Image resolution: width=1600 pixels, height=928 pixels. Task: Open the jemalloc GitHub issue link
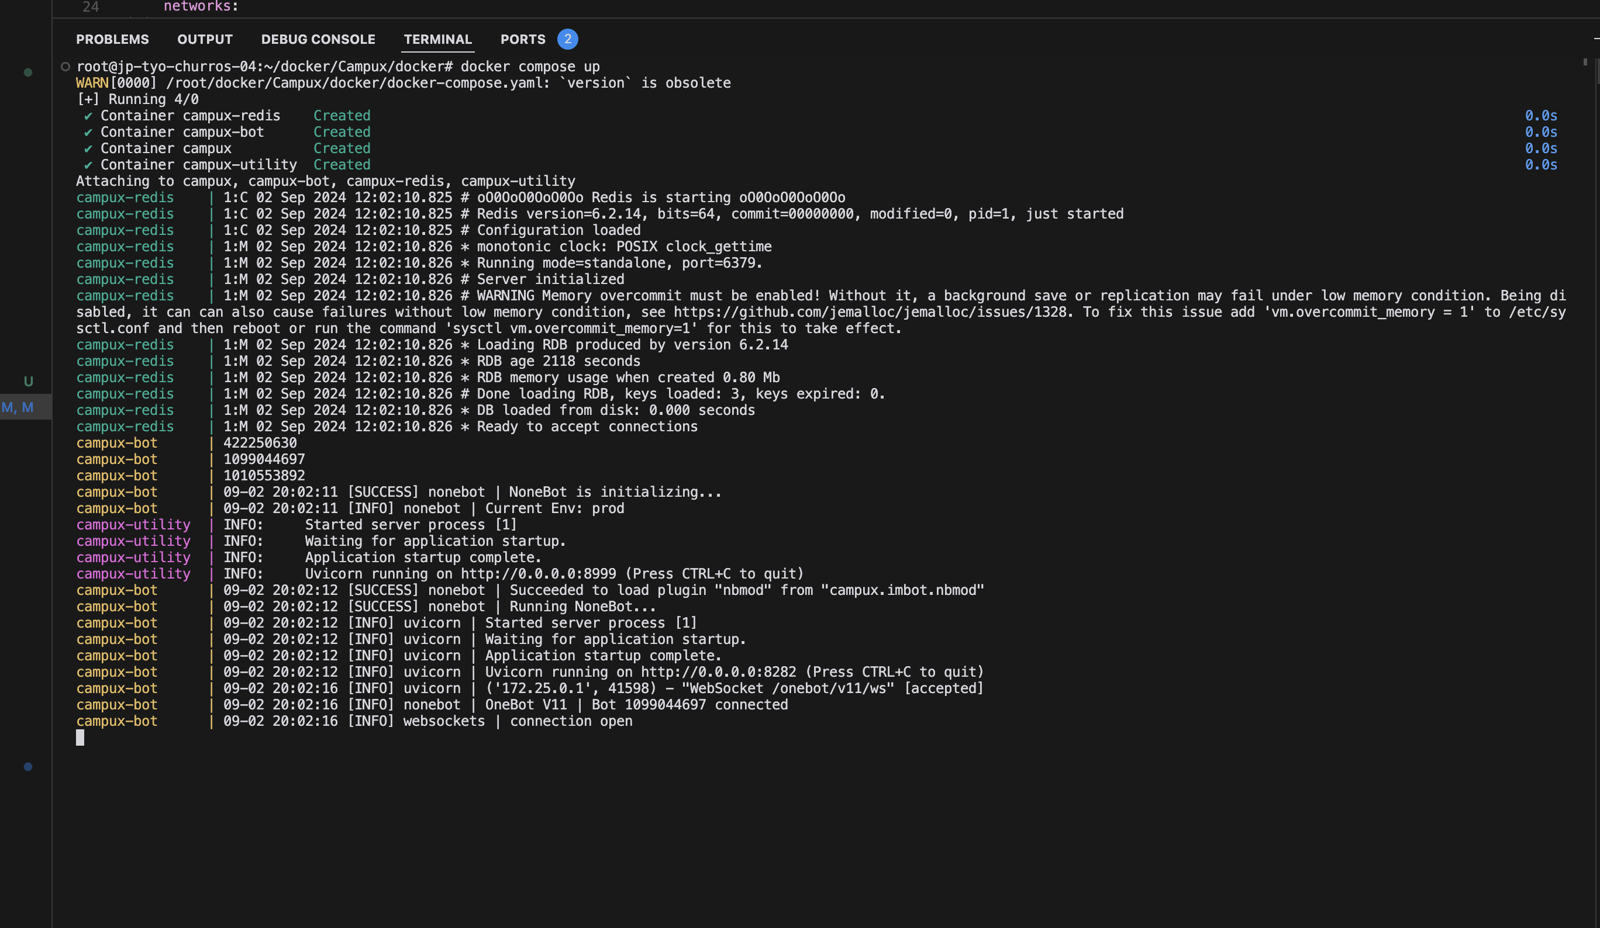pos(870,312)
